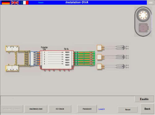Click the small gray button at top right

tap(151, 2)
